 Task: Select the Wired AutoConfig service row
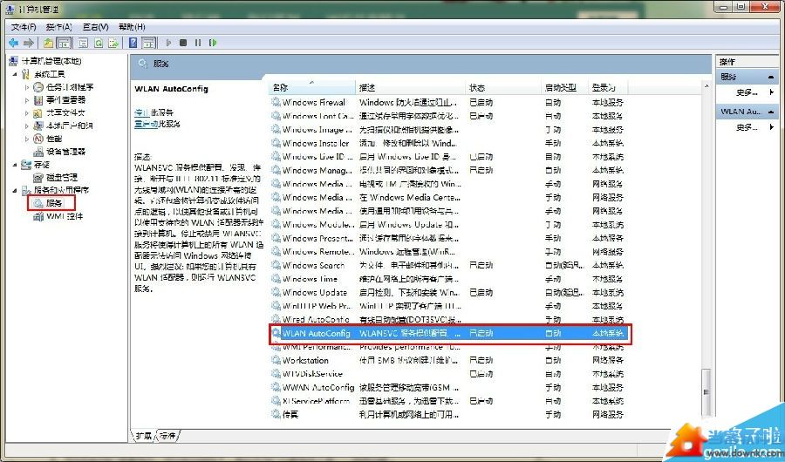[x=448, y=319]
